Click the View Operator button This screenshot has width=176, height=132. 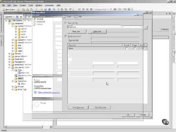click(x=100, y=107)
